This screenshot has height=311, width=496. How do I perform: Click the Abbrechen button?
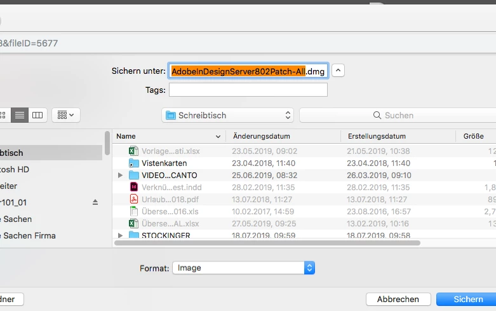[398, 300]
